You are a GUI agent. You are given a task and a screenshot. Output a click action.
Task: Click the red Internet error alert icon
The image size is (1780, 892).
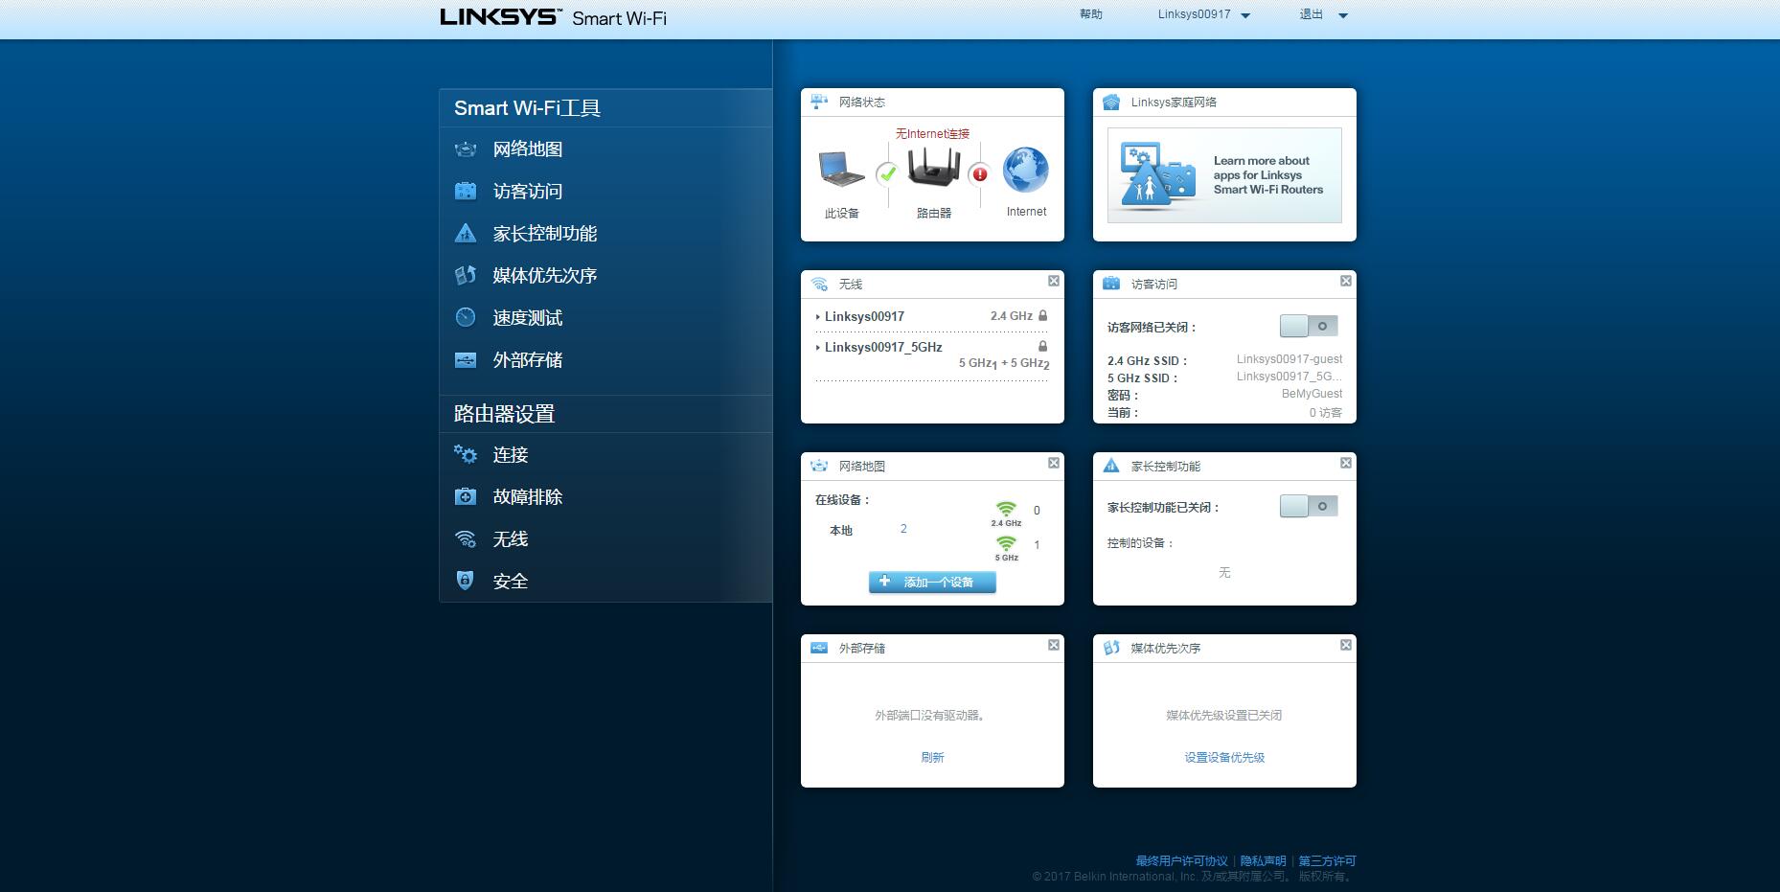979,174
